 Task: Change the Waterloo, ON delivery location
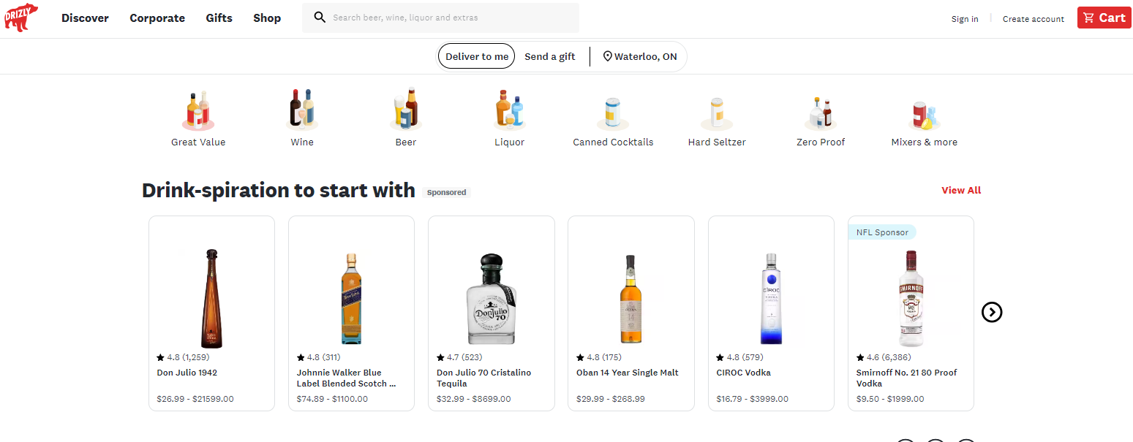640,56
